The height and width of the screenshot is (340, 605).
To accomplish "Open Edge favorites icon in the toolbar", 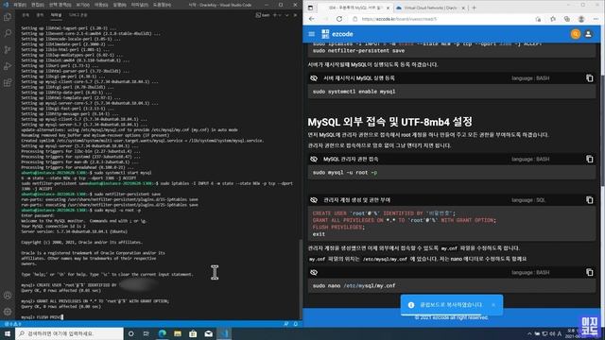I will point(553,19).
